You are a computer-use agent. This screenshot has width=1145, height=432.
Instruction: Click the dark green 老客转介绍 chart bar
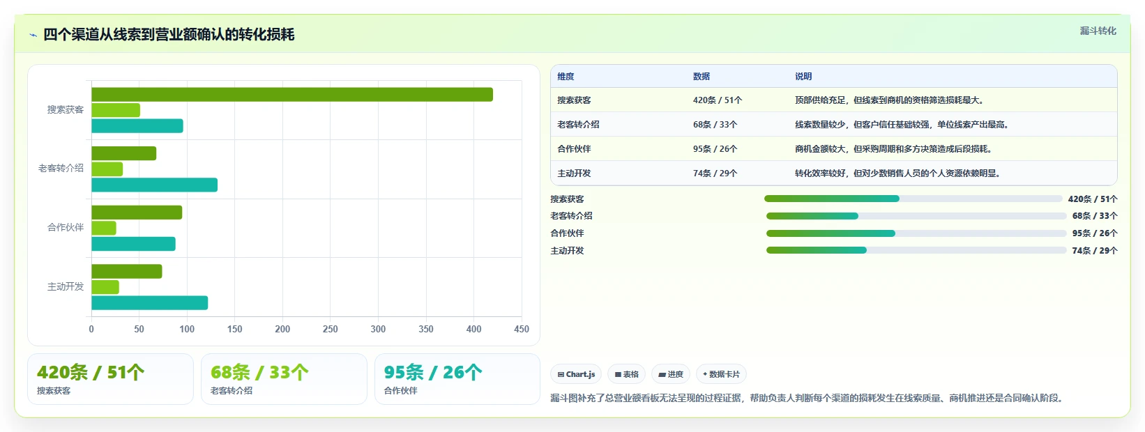(x=124, y=153)
